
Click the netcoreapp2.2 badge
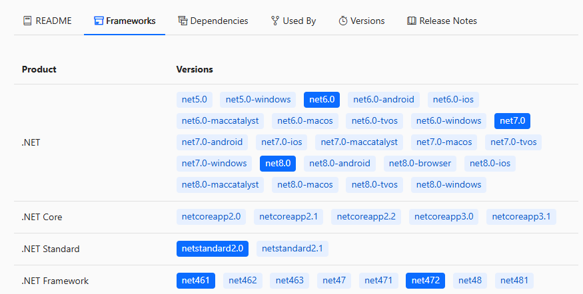(366, 217)
